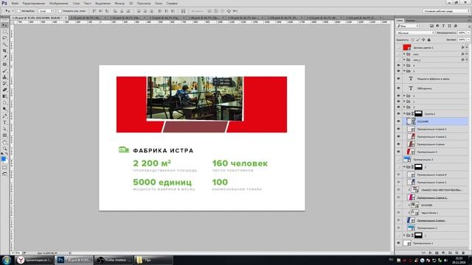Click the auto-align layers icon in options bar
Screen dimensions: 472x265
pyautogui.click(x=183, y=11)
